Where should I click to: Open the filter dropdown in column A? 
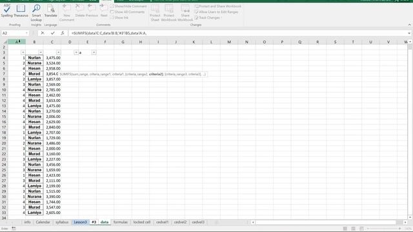[23, 52]
